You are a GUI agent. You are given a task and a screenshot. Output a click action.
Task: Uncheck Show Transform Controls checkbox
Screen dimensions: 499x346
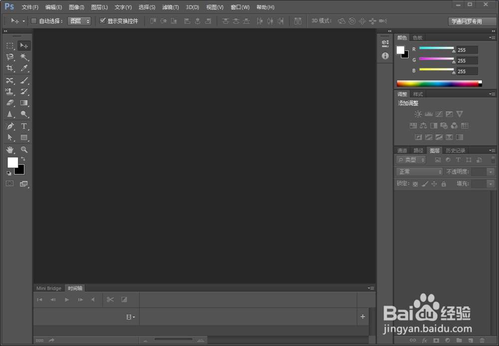pyautogui.click(x=102, y=21)
